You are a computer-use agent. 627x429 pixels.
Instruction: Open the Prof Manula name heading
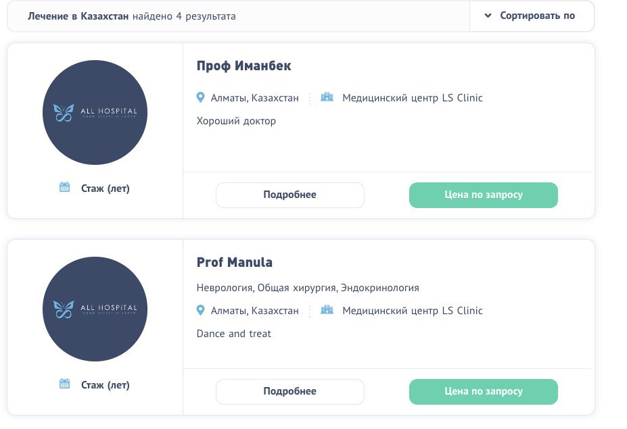(x=235, y=262)
